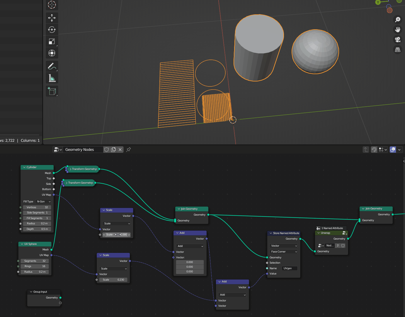Click the Geometry Nodes name field
405x317 pixels.
83,149
